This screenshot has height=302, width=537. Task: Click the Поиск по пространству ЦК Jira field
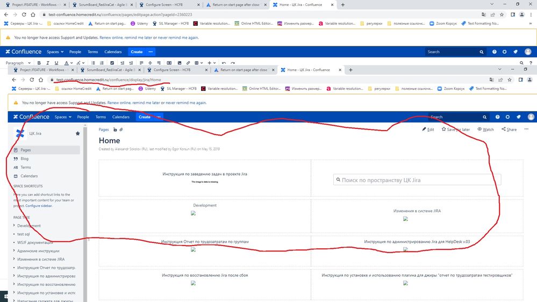click(417, 180)
